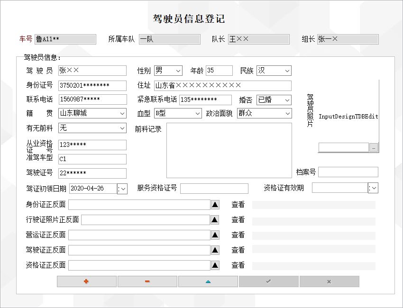Open the 血型 dropdown
The width and height of the screenshot is (403, 308).
(197, 114)
